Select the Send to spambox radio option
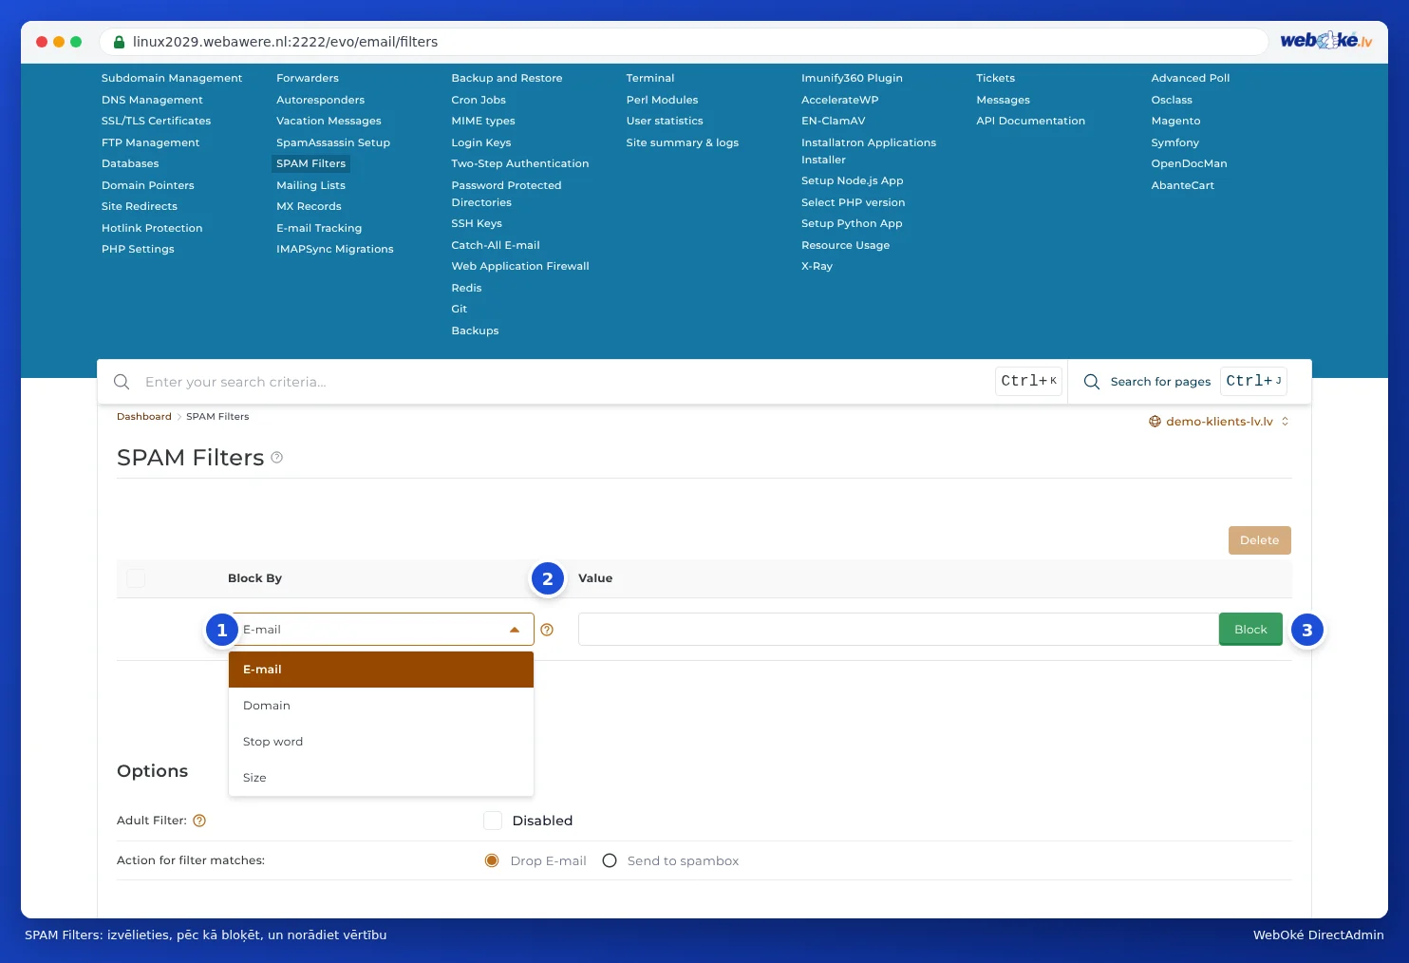Image resolution: width=1409 pixels, height=963 pixels. click(610, 860)
